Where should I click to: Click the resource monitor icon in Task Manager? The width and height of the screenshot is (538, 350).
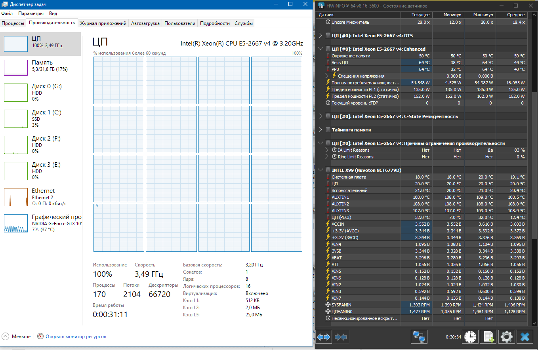coord(40,337)
